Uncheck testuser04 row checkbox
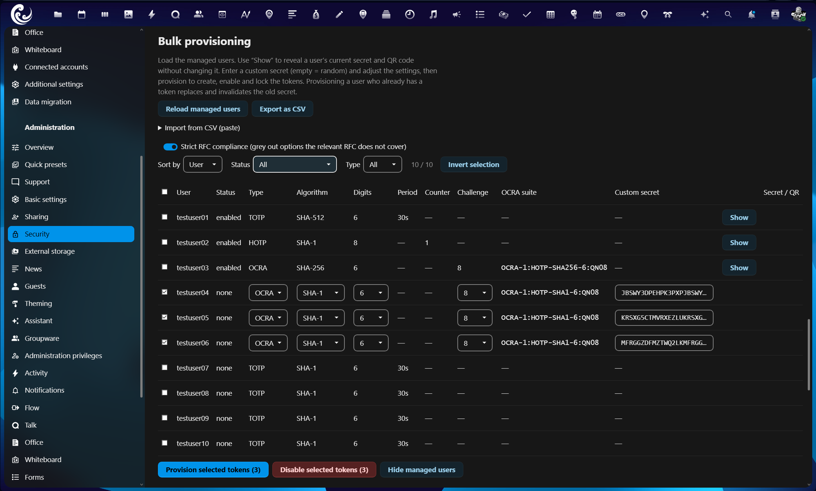This screenshot has width=816, height=491. click(165, 292)
